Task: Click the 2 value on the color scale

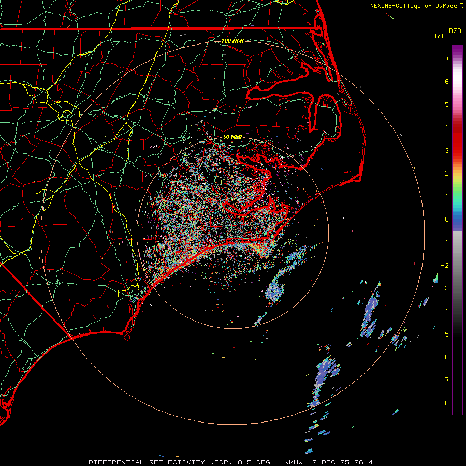Action: pos(447,173)
